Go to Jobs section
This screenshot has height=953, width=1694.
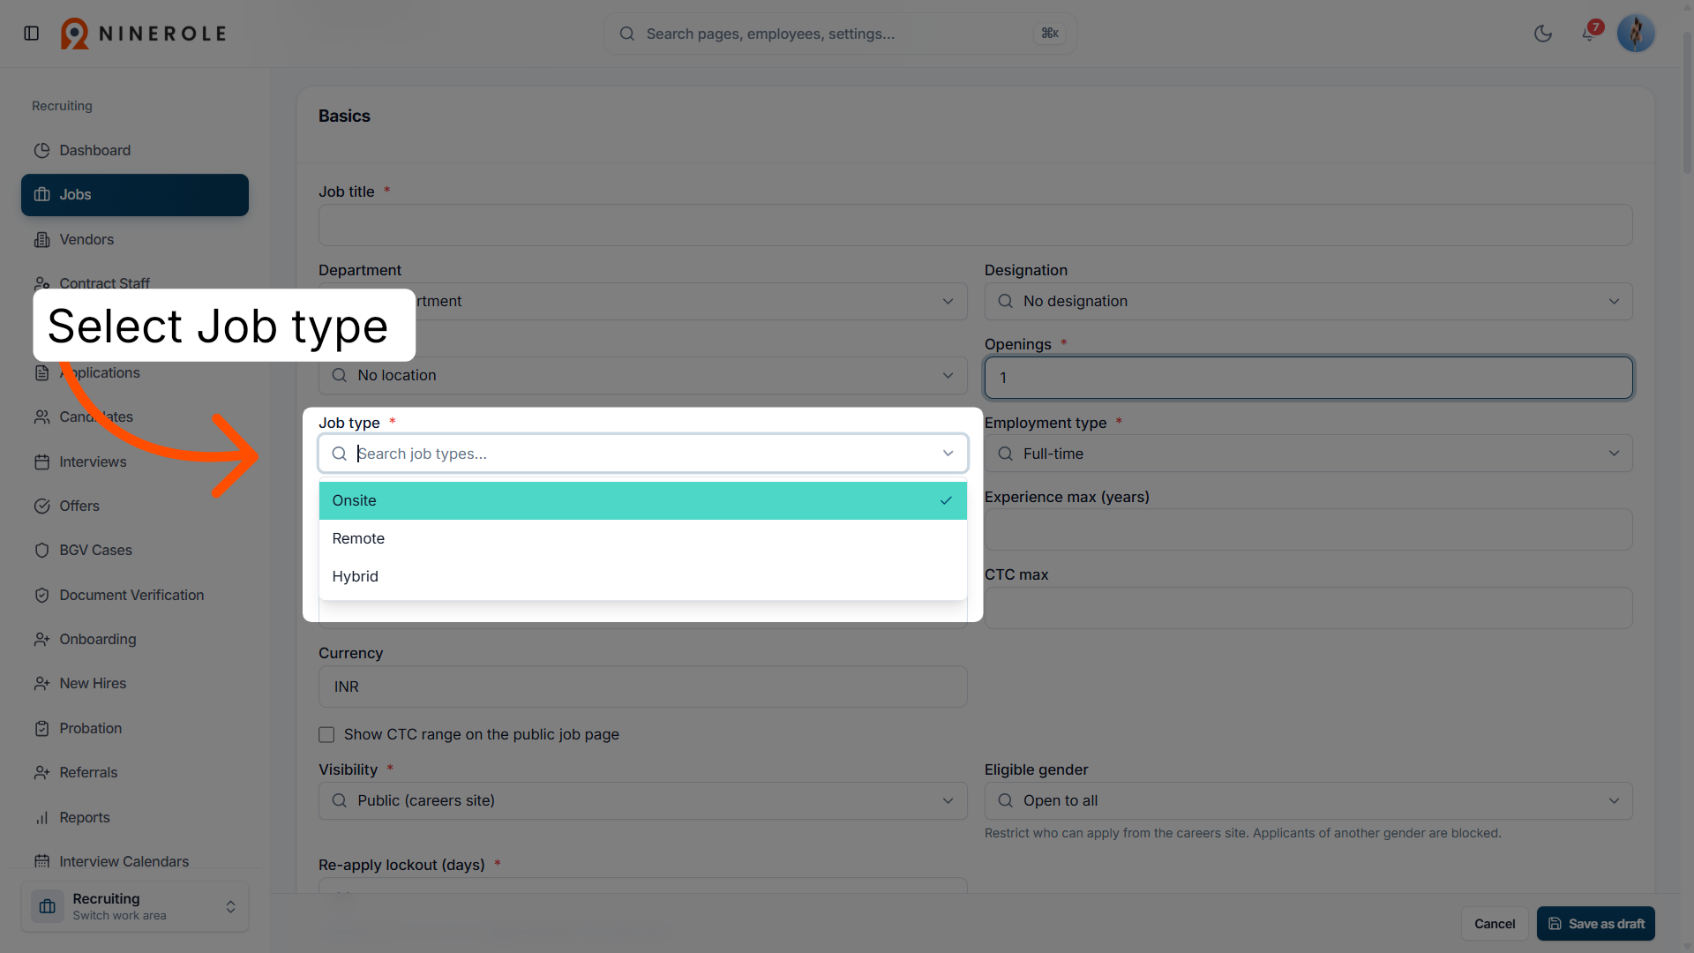point(135,195)
